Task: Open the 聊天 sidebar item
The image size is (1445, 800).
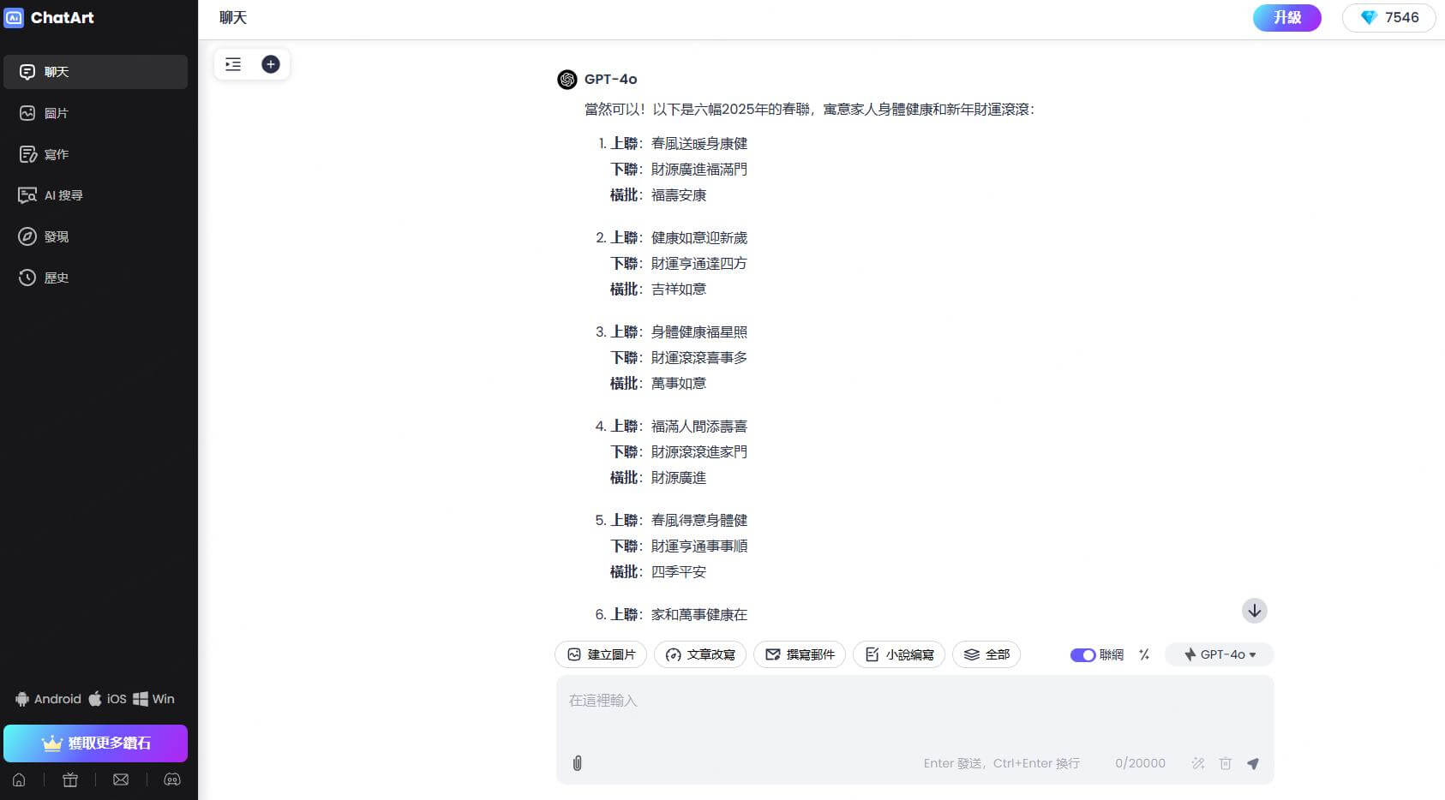Action: 95,72
